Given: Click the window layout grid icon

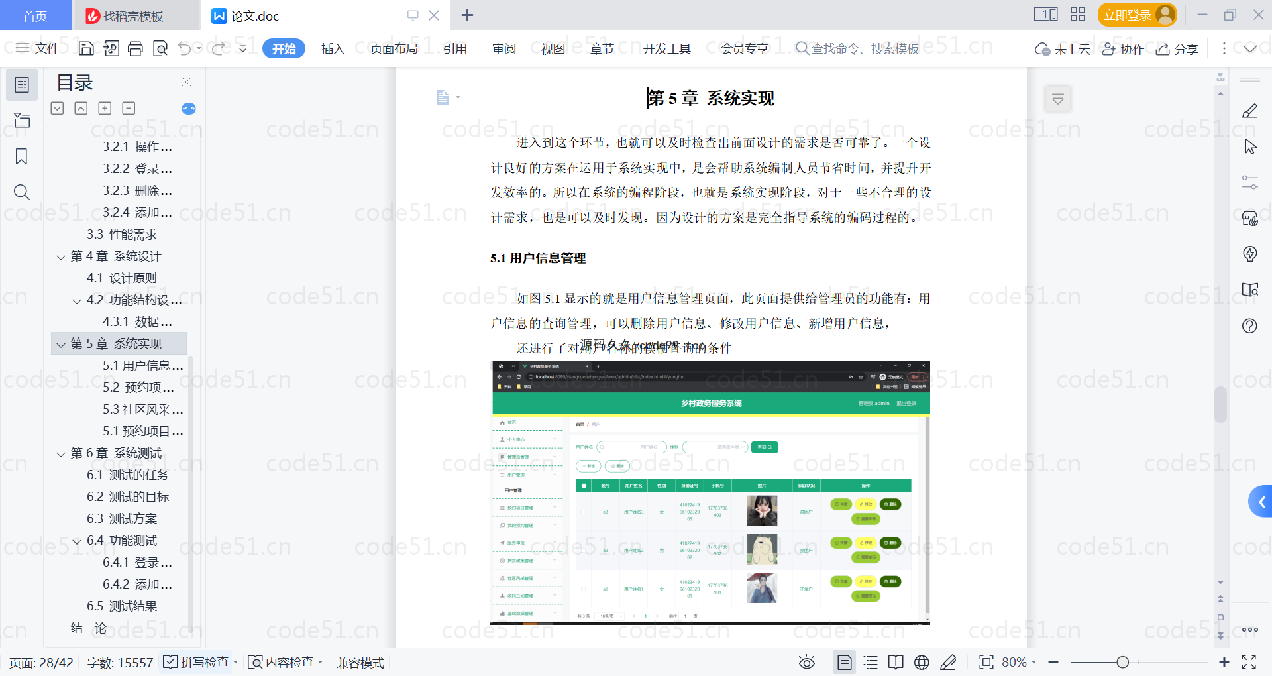Looking at the screenshot, I should coord(1078,15).
